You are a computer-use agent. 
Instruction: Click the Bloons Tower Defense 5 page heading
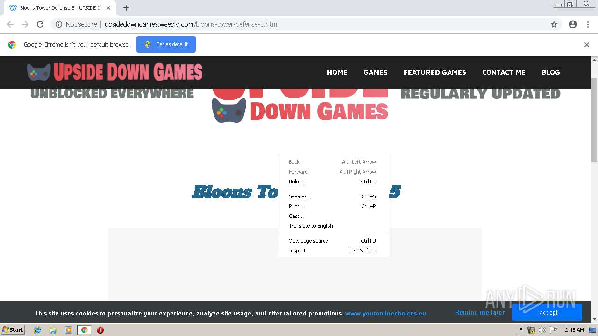click(x=296, y=191)
